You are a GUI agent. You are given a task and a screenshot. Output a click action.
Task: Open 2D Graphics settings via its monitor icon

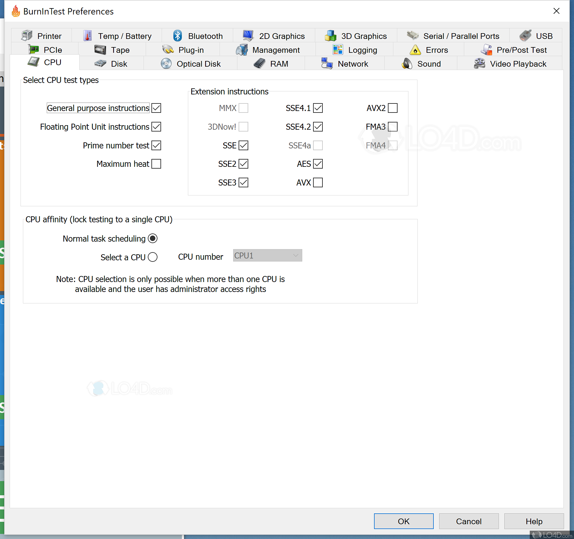[x=247, y=35]
